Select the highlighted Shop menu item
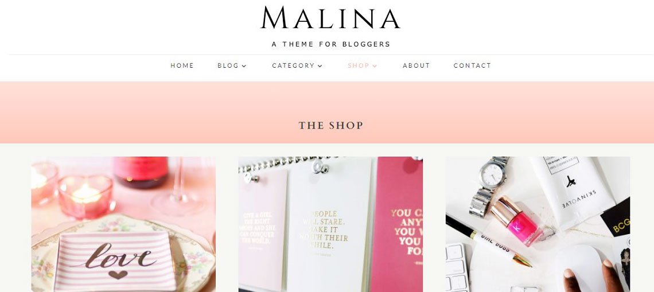This screenshot has width=654, height=292. [x=359, y=65]
